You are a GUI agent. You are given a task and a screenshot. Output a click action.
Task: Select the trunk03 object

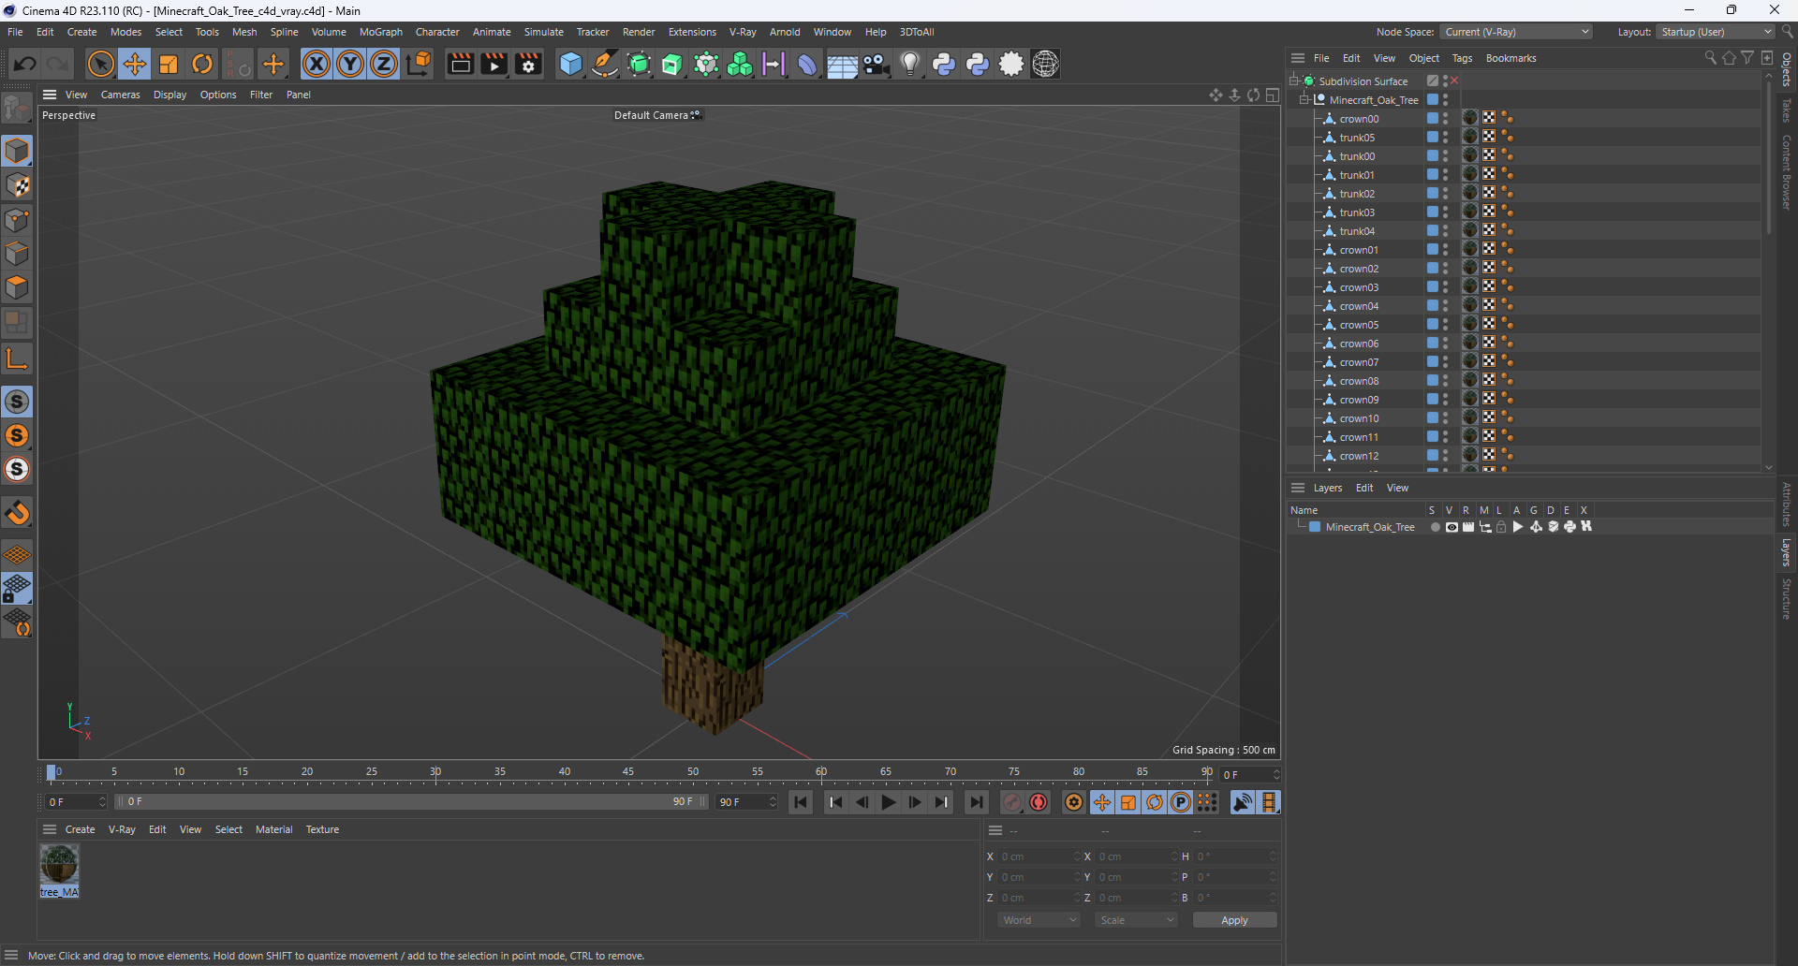click(x=1357, y=212)
